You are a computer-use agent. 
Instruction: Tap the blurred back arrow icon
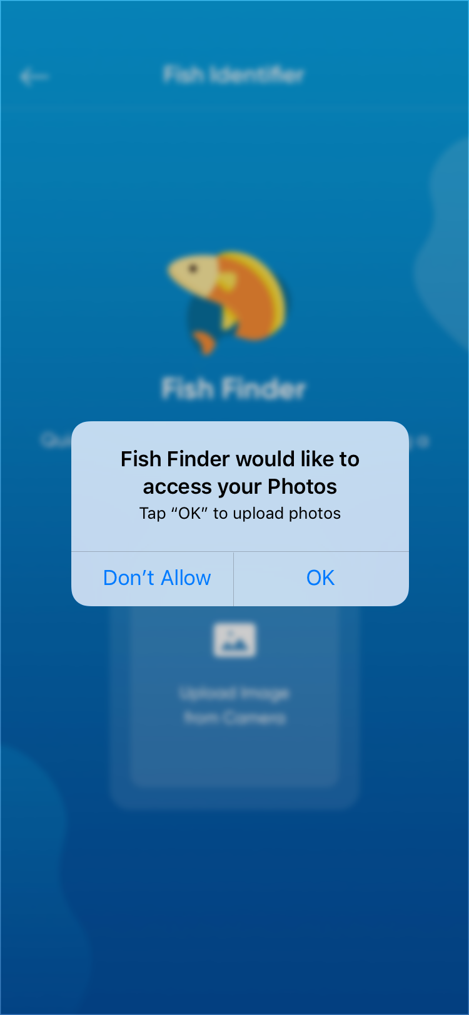(34, 76)
